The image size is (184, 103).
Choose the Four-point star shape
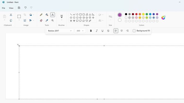[x=93, y=18]
